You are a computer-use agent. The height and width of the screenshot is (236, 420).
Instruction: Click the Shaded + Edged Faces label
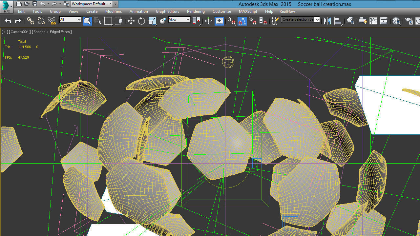tap(52, 32)
